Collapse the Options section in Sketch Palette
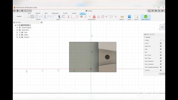The height and width of the screenshot is (100, 178). pyautogui.click(x=145, y=37)
